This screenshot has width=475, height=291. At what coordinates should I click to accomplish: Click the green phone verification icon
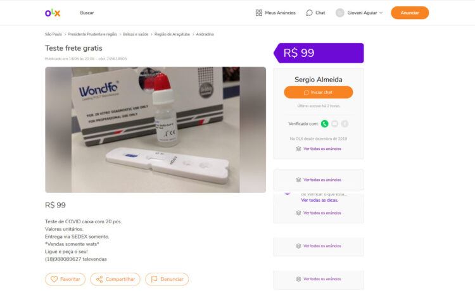pyautogui.click(x=325, y=124)
